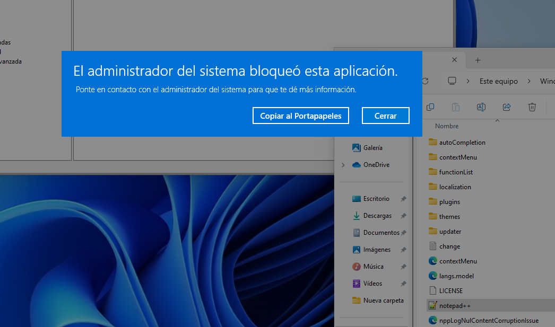Expand chevron before Este equipo breadcrumb

[468, 81]
